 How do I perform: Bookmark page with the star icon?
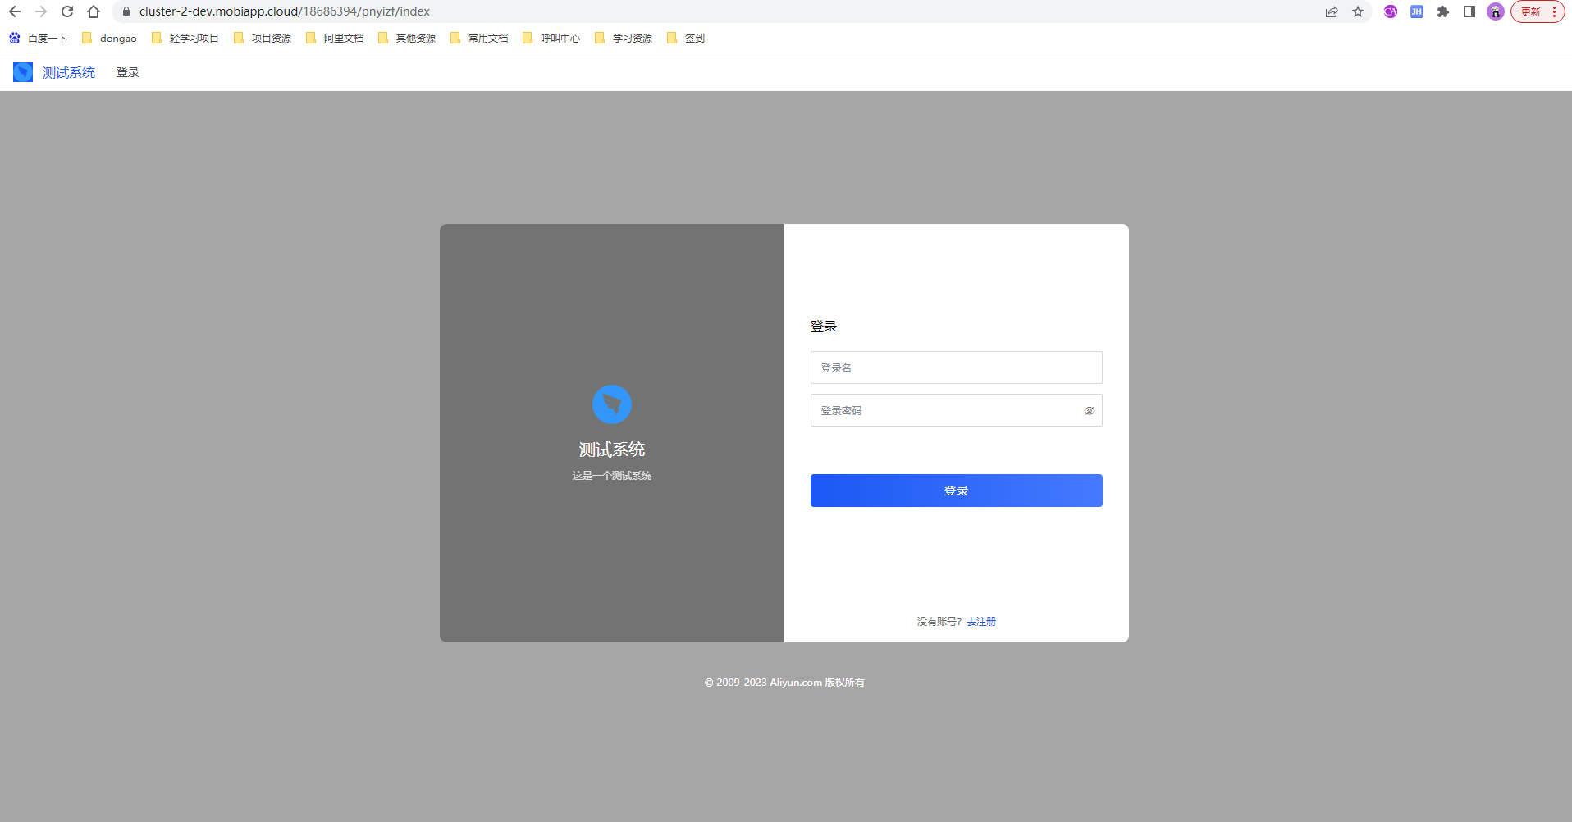click(1358, 11)
